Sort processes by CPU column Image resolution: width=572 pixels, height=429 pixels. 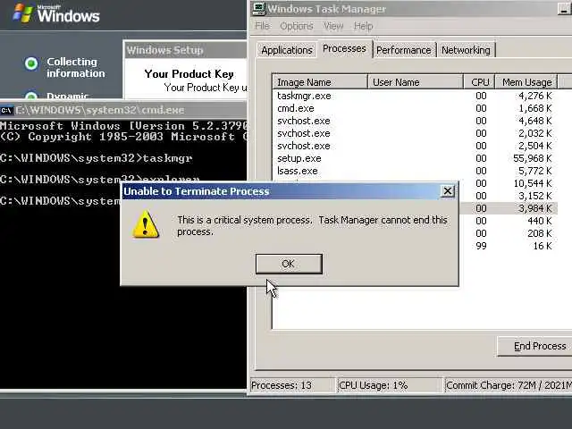[479, 82]
